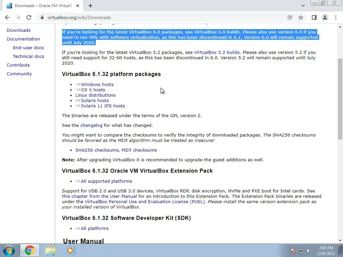Open Technical docs sidebar link

pyautogui.click(x=28, y=56)
